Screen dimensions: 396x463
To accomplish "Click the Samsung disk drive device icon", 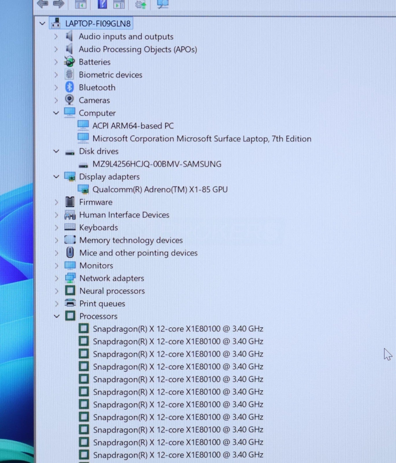I will click(83, 166).
